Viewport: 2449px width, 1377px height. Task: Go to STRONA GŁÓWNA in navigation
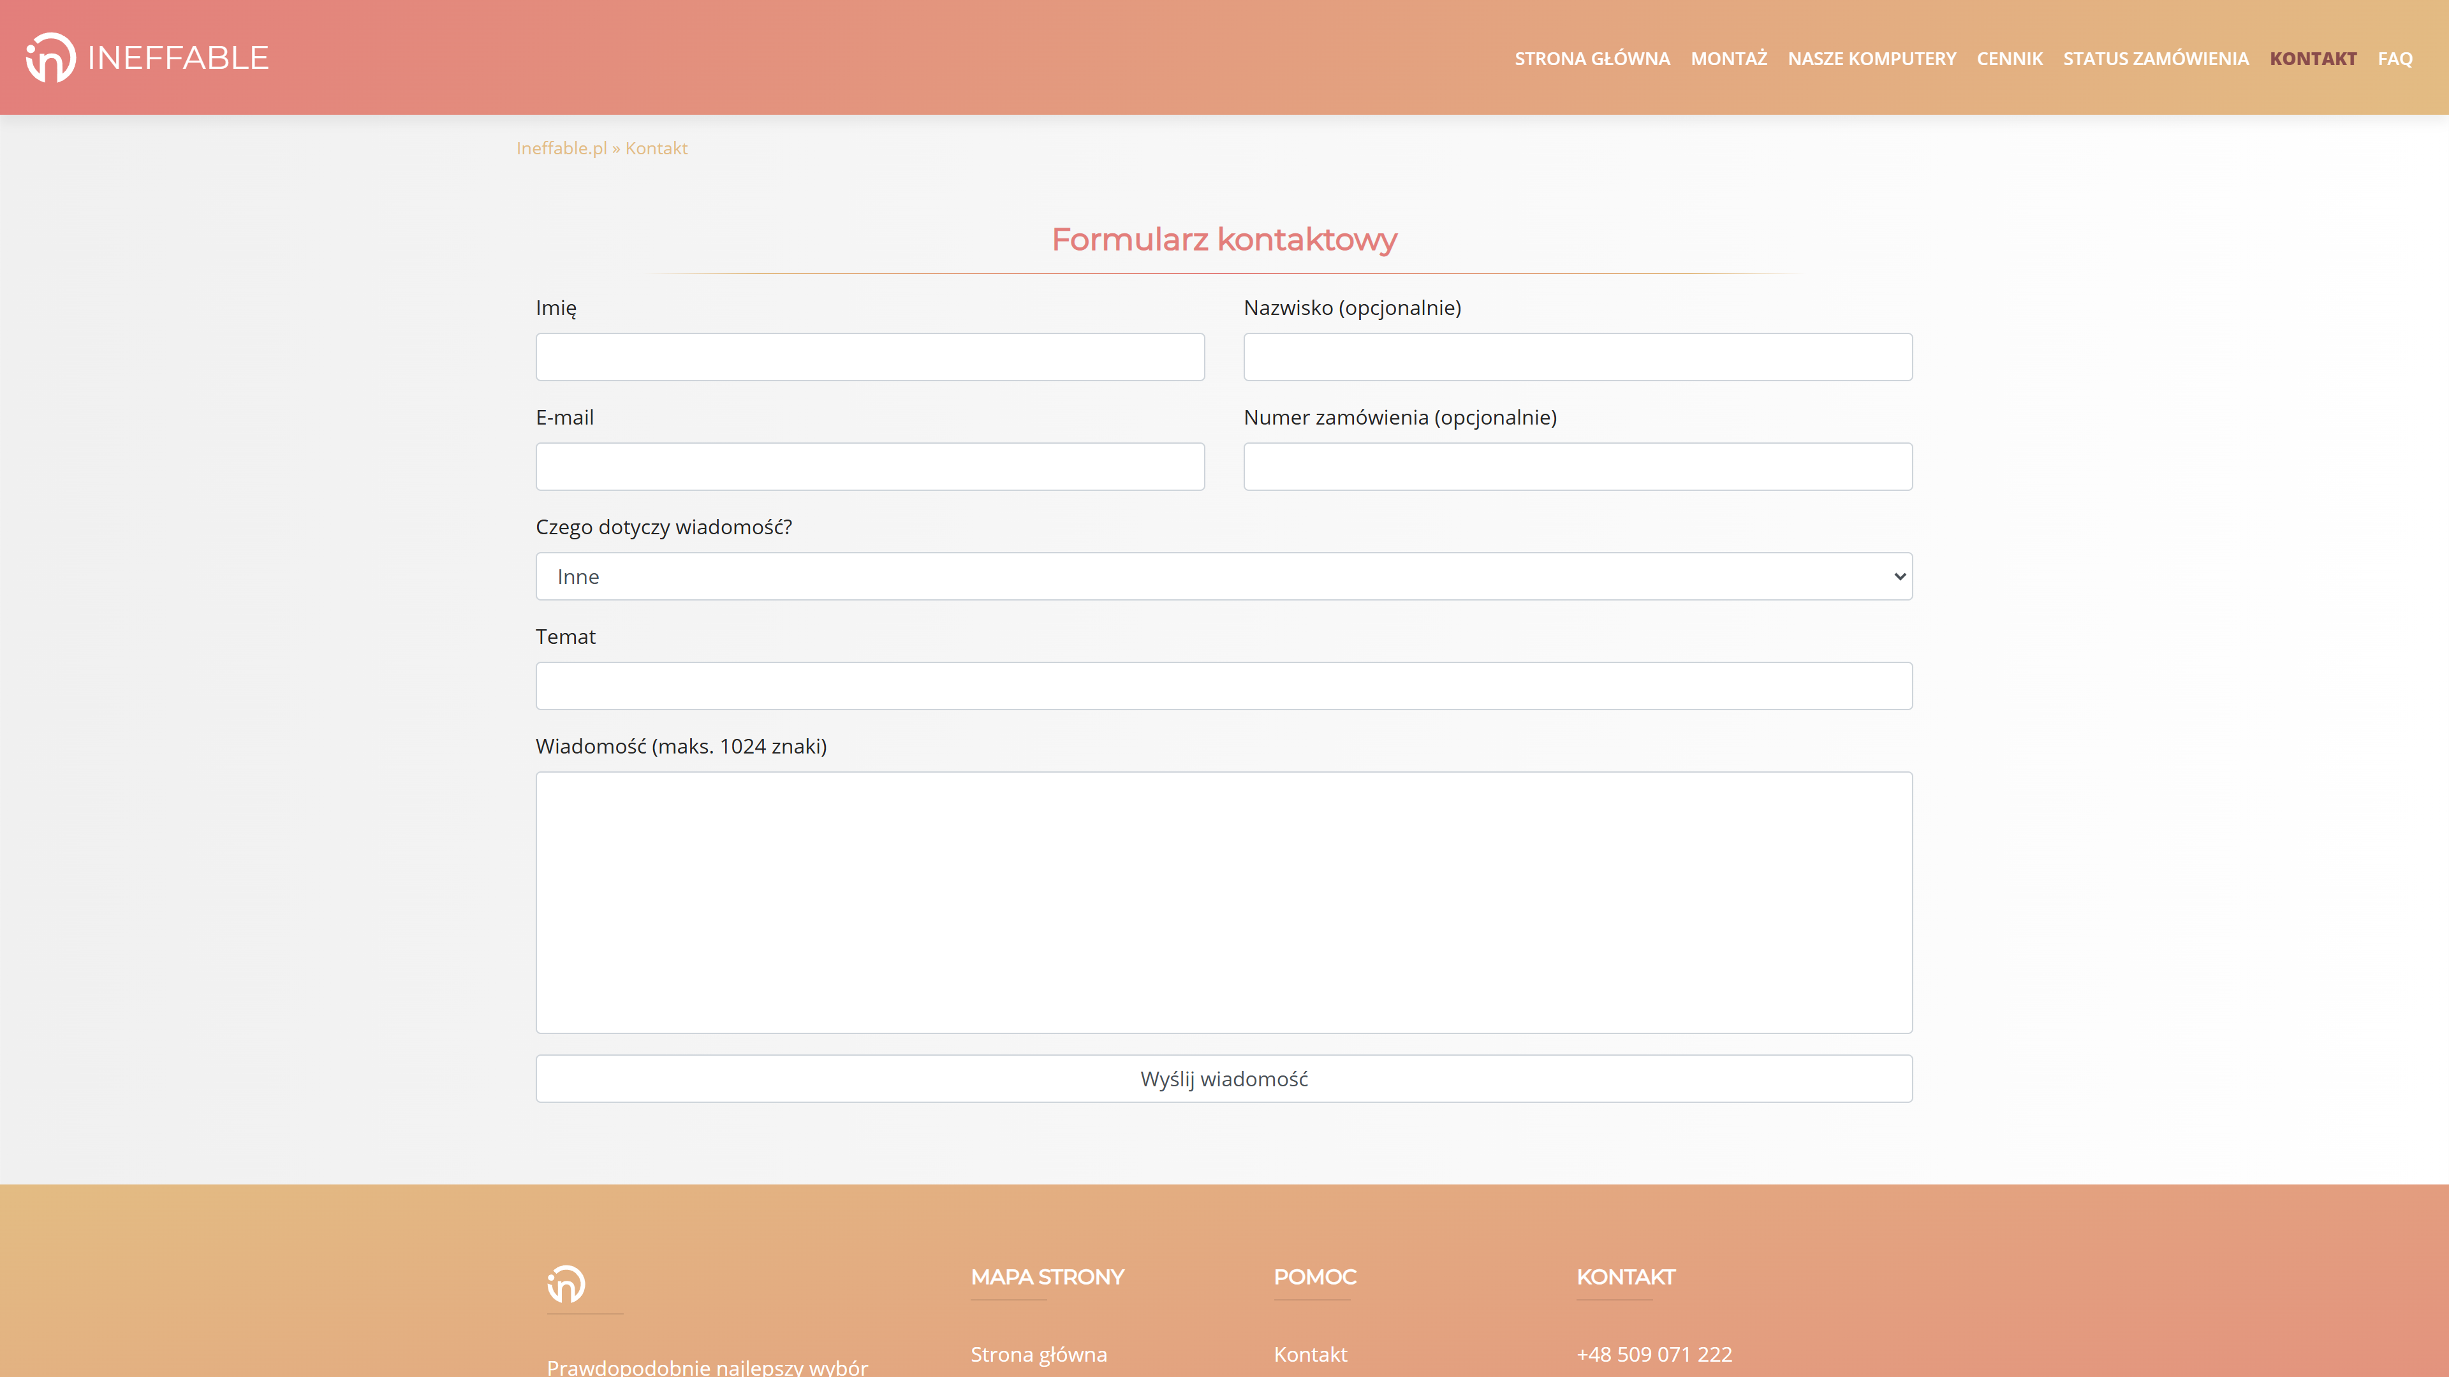(x=1591, y=59)
